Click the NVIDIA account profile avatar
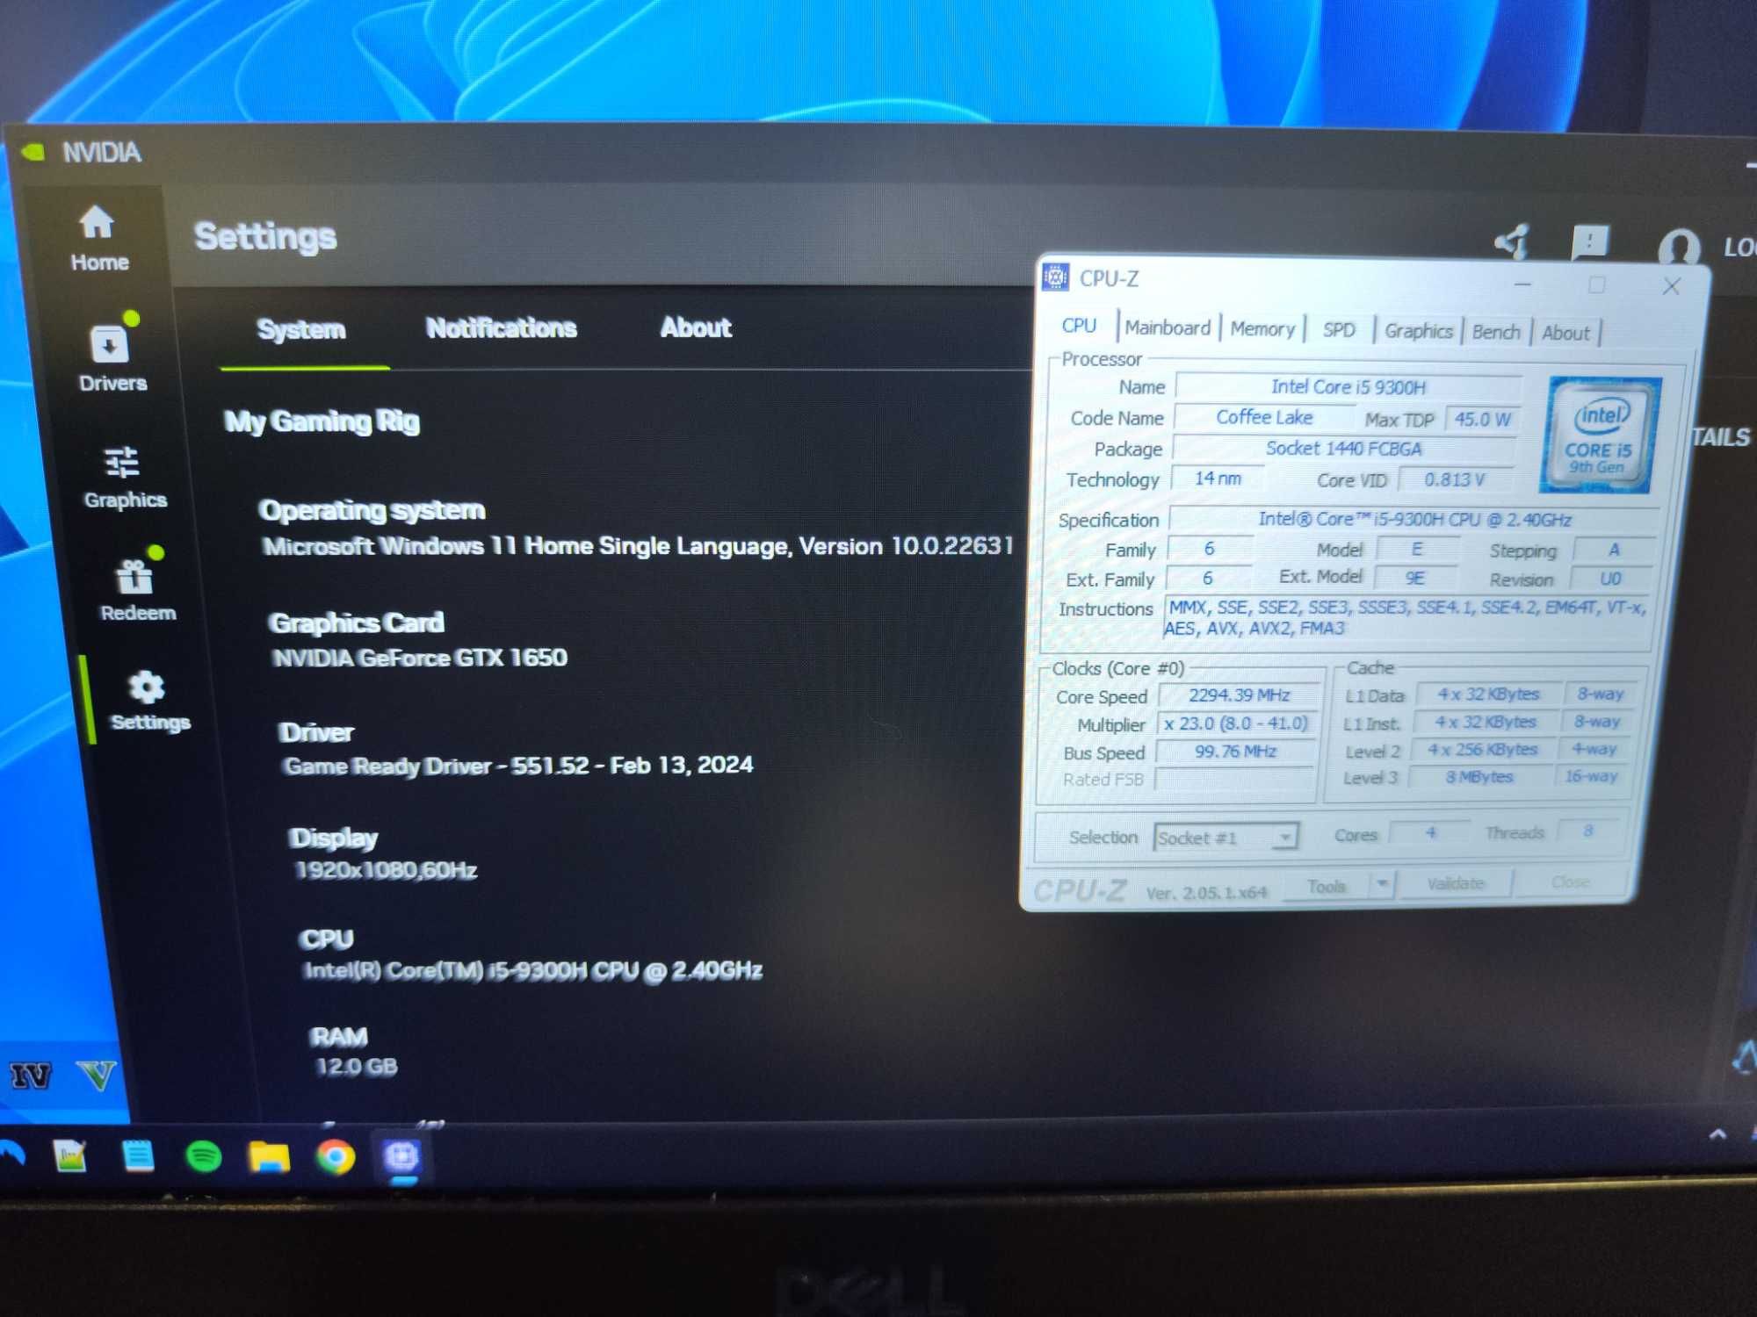This screenshot has width=1757, height=1317. pos(1678,247)
